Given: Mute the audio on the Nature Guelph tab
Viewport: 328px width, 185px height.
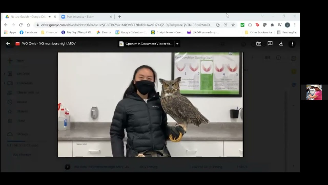Looking at the screenshot, I should pos(50,17).
